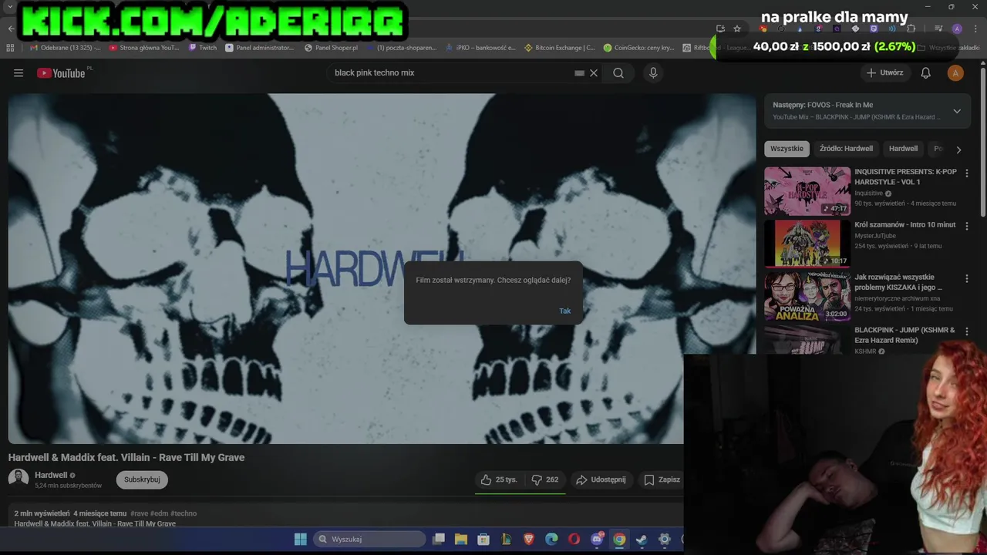This screenshot has width=987, height=555.
Task: Open the Hardwell channel avatar
Action: (19, 479)
